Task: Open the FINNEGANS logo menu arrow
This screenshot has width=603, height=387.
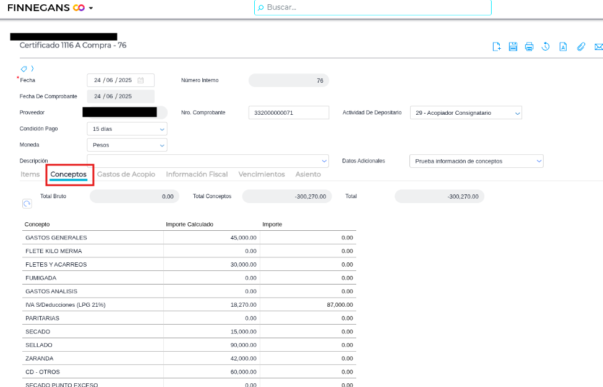Action: pos(91,8)
